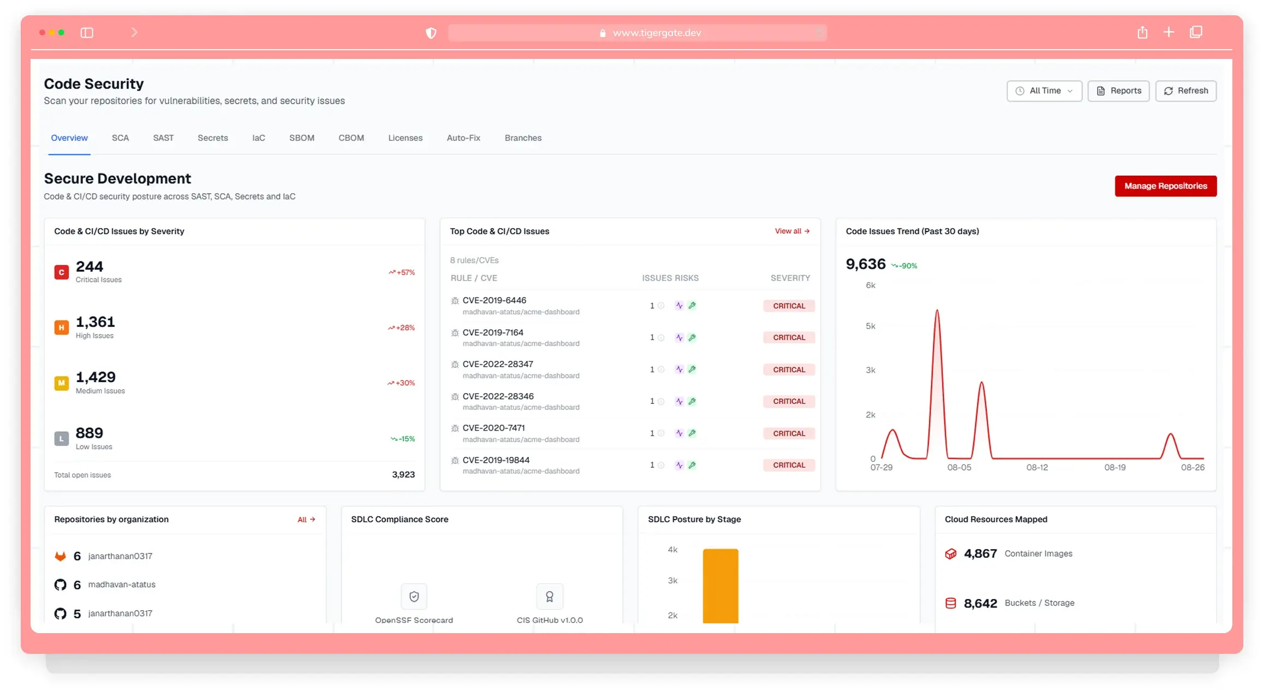Click the Refresh button
Viewport: 1264px width, 691px height.
[x=1185, y=91]
